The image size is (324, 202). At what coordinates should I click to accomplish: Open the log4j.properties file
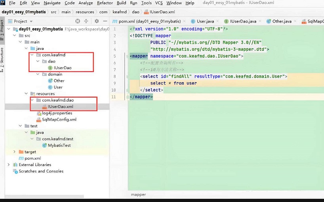point(57,113)
